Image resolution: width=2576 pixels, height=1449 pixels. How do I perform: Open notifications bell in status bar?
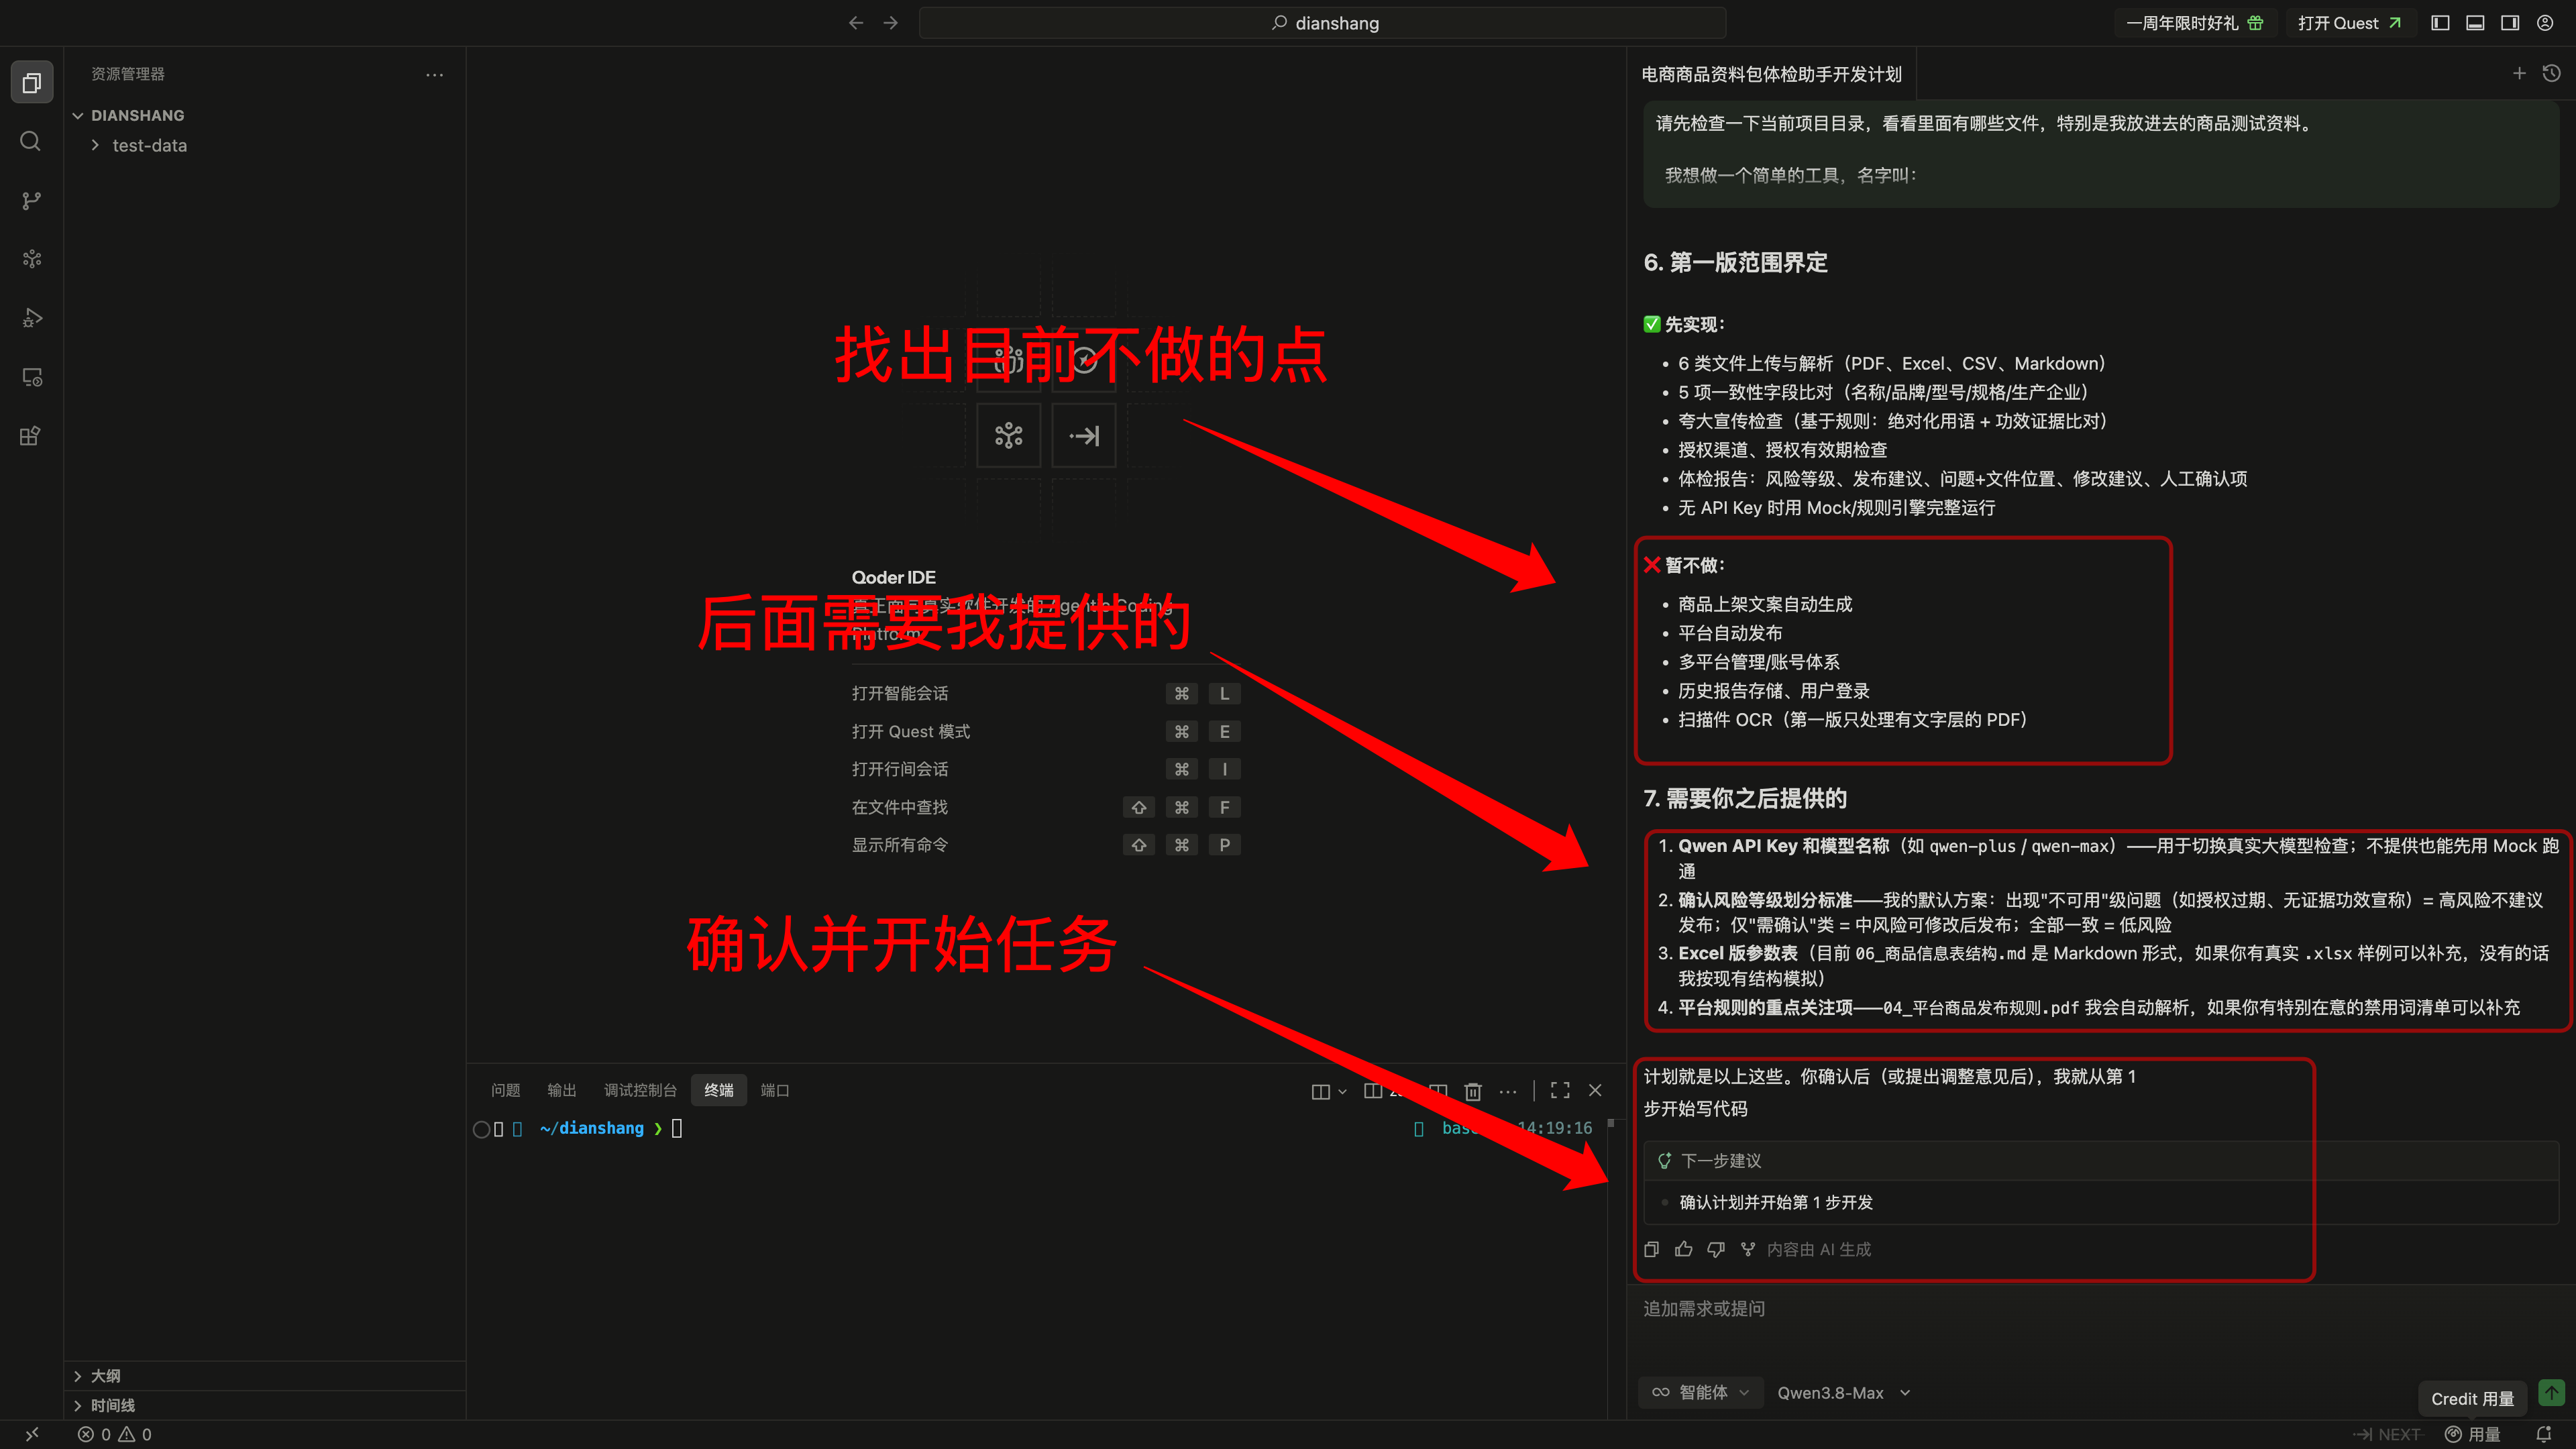2544,1434
